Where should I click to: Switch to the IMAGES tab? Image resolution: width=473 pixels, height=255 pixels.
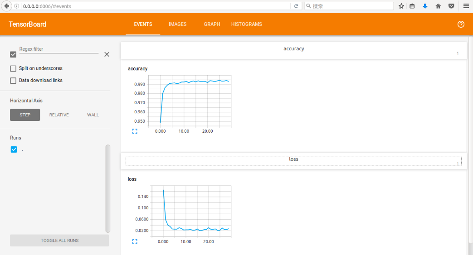[178, 24]
